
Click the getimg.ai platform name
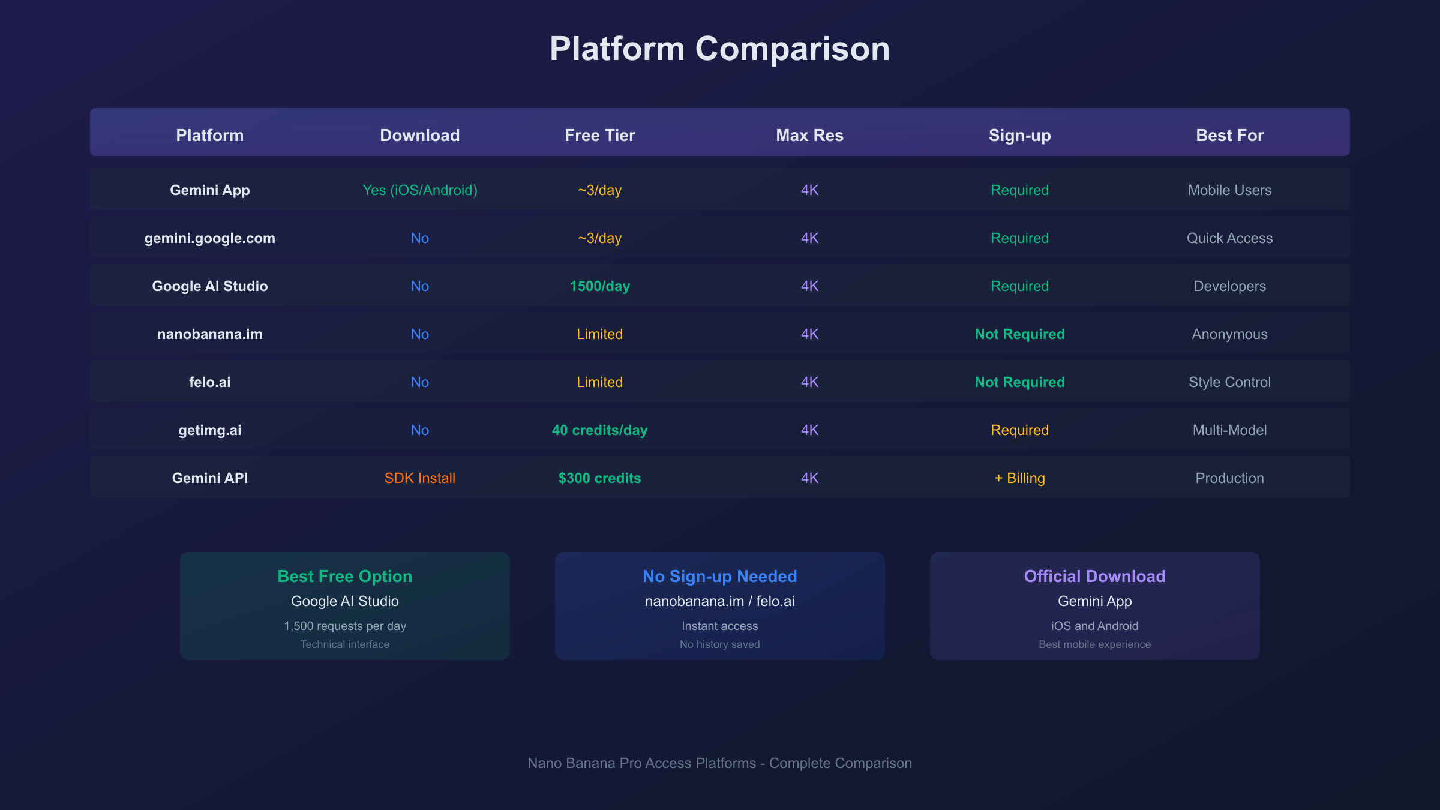[209, 430]
